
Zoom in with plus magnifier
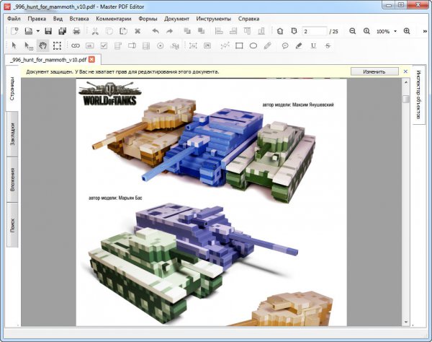tap(407, 31)
